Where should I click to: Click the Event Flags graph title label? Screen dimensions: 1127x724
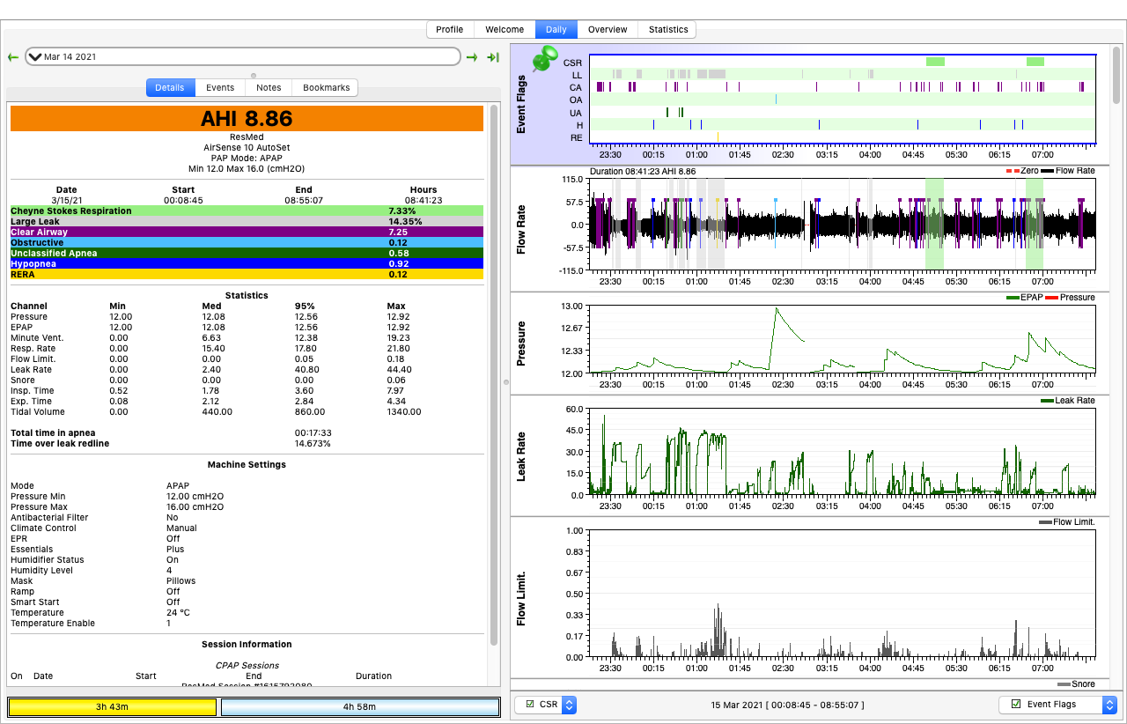522,104
